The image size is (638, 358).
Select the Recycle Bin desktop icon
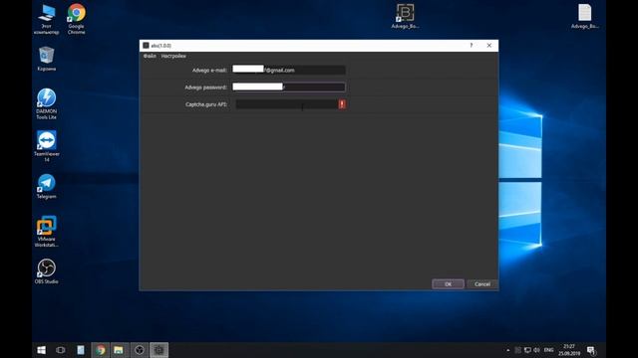47,60
